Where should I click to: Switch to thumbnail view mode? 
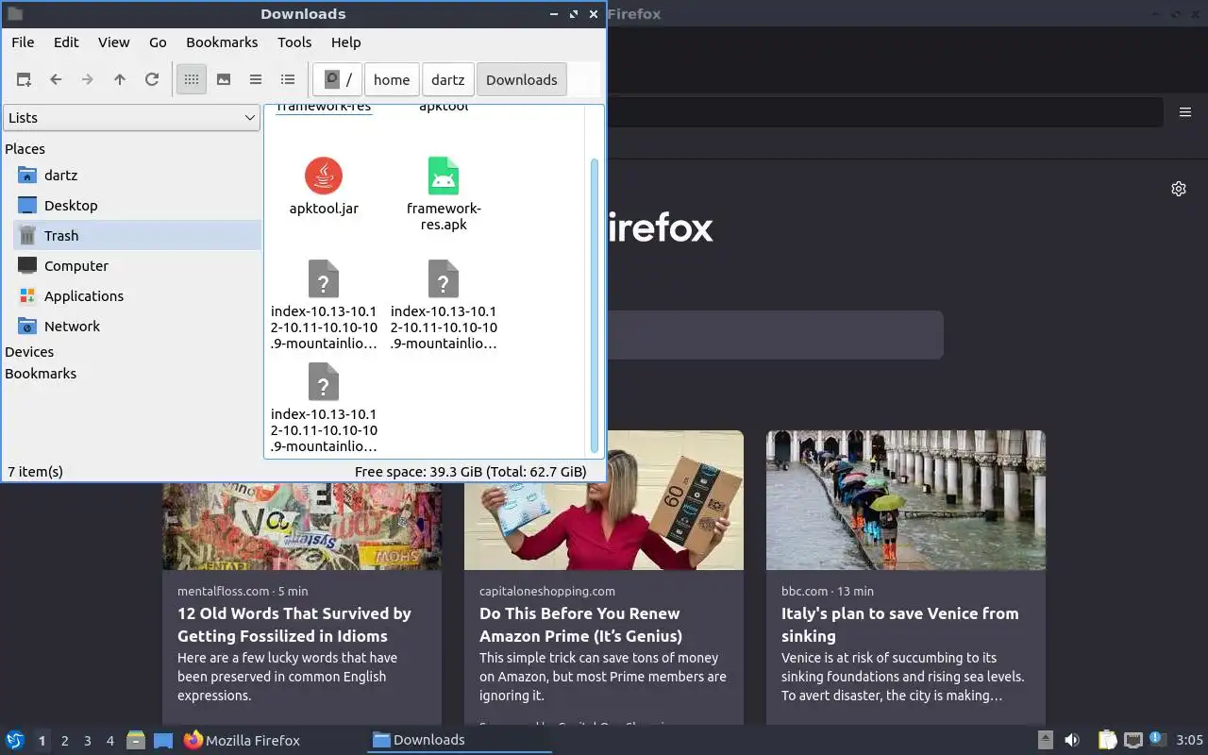coord(224,80)
